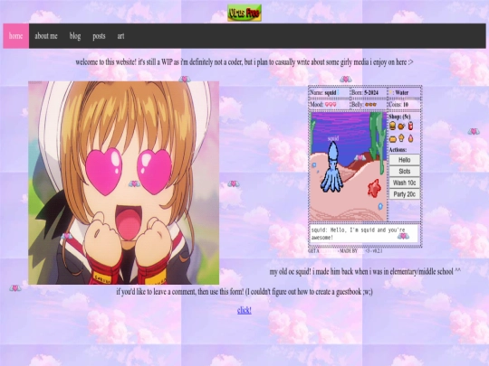Viewport: 489px width, 366px height.
Task: Click the "Shop: (5c)" heading
Action: point(399,117)
